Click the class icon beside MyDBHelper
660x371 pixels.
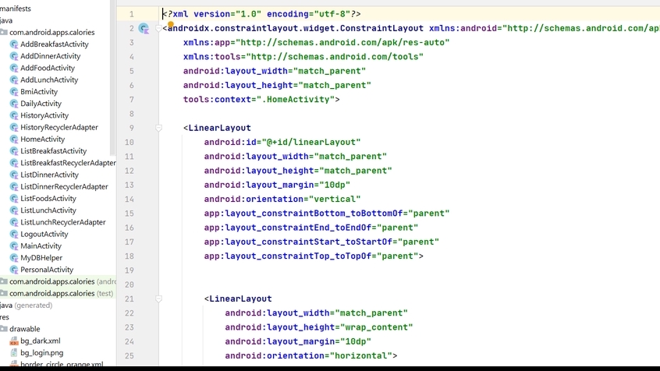[x=14, y=258]
